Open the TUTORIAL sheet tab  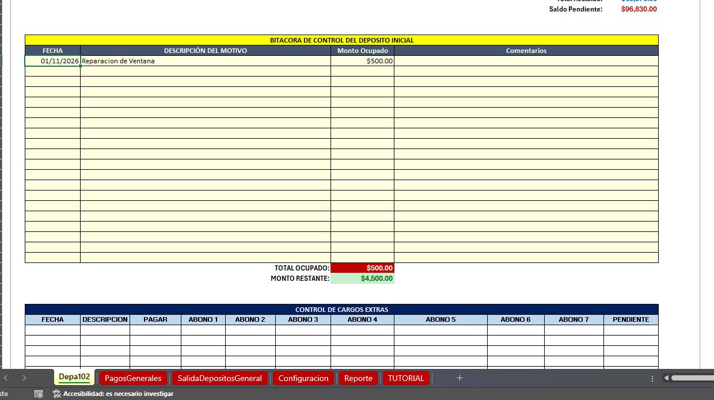tap(406, 378)
